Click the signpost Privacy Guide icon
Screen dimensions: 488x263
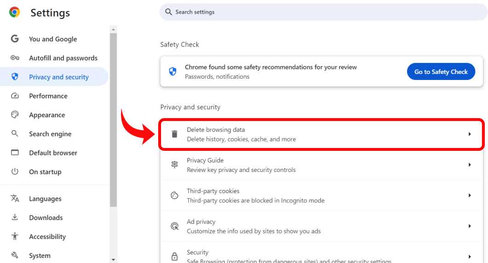click(x=175, y=165)
